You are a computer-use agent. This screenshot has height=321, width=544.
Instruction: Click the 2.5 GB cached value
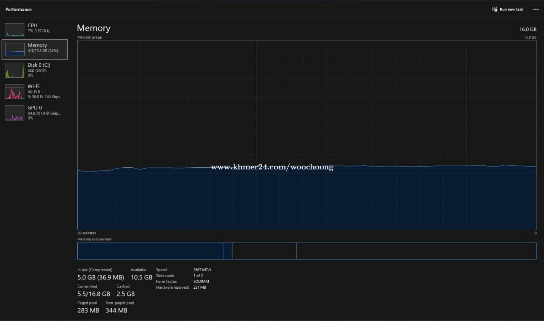pos(126,294)
